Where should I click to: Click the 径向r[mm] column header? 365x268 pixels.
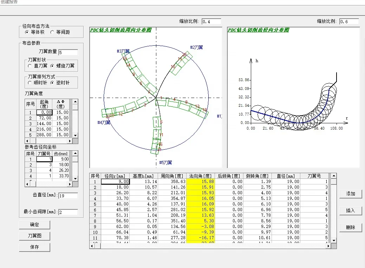click(115, 176)
